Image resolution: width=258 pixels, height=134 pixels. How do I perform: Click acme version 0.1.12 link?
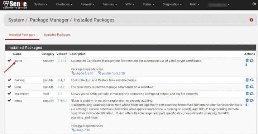(62, 61)
